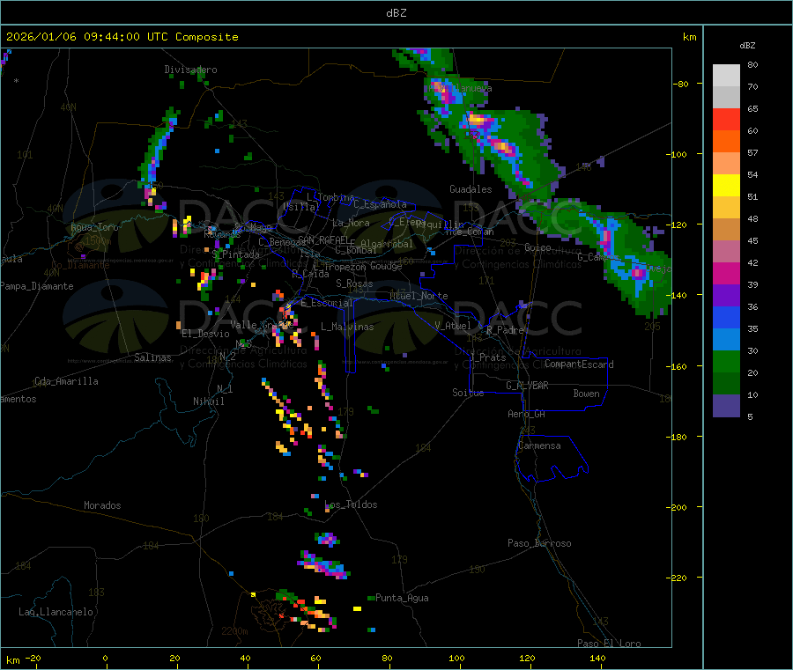Image resolution: width=793 pixels, height=670 pixels.
Task: Click the 54 dBZ yellow legend swatch
Action: pyautogui.click(x=726, y=186)
